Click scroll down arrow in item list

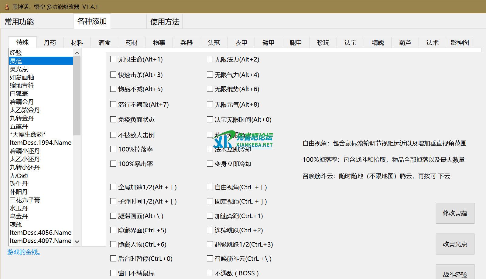point(77,241)
